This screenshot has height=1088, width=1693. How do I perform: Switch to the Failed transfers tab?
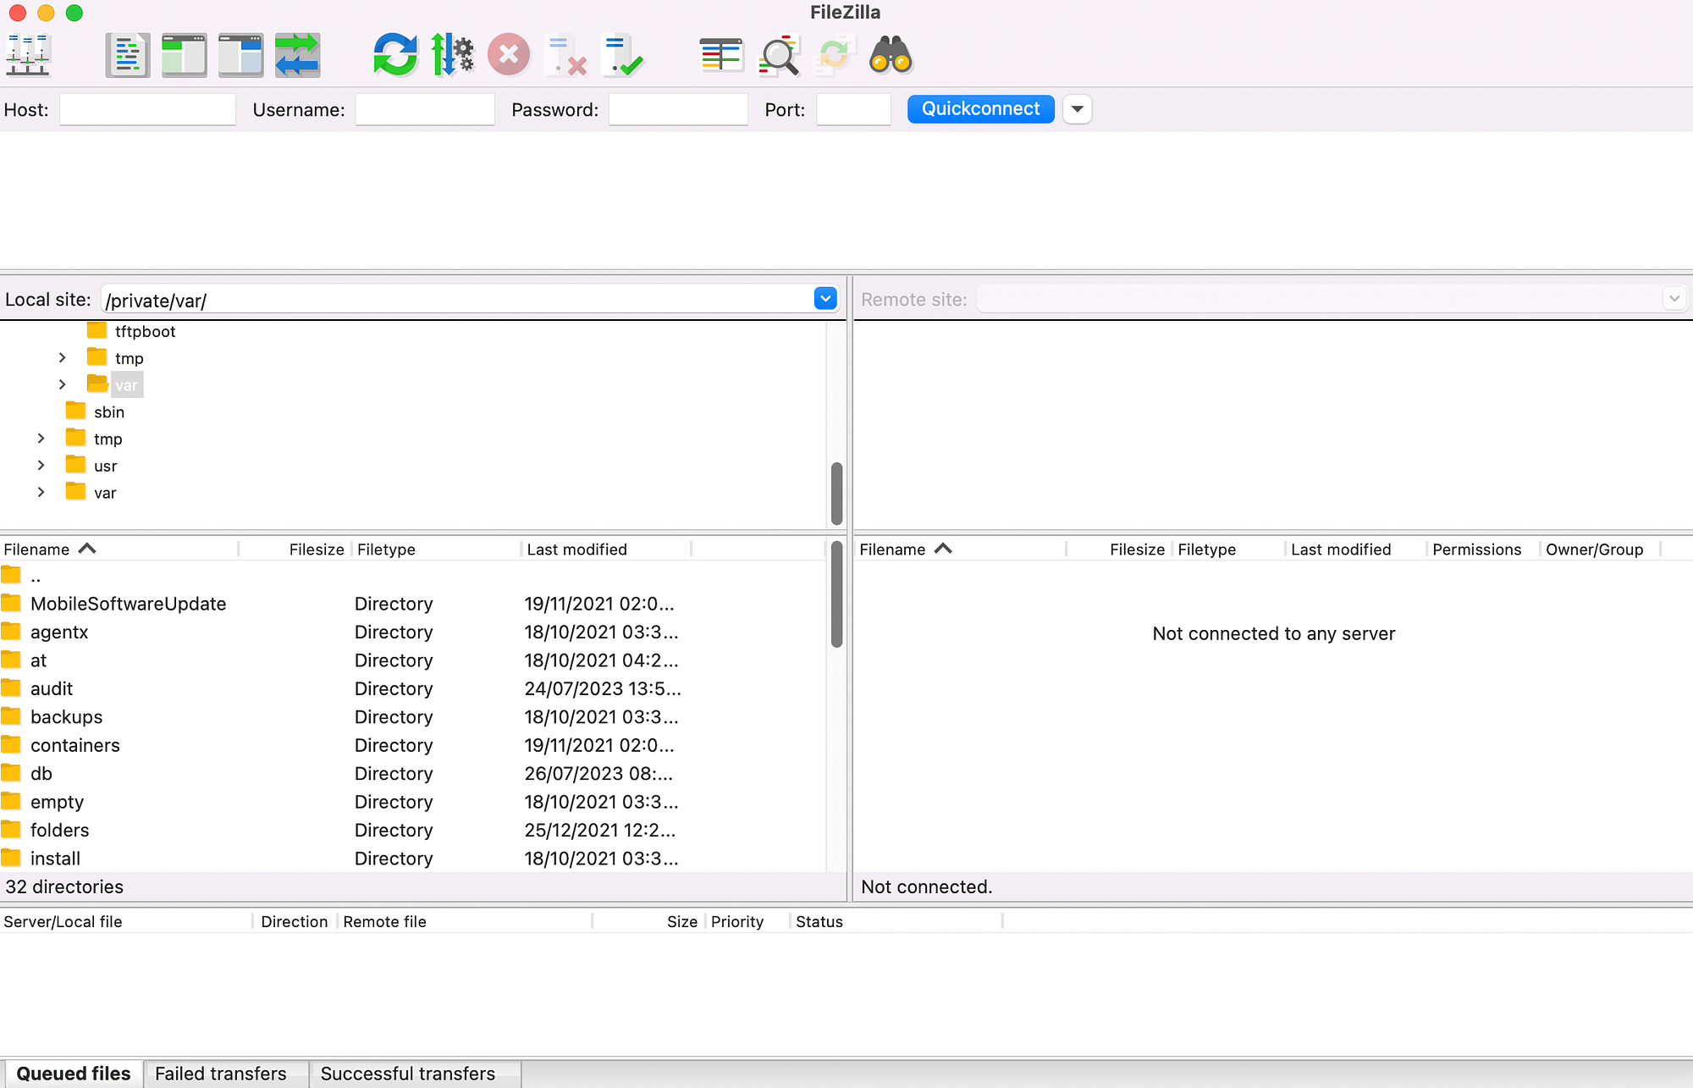click(221, 1074)
